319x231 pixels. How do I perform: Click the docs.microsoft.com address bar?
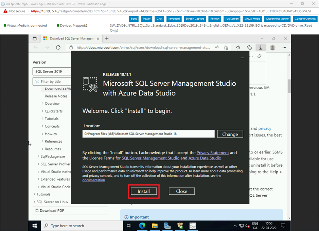coord(143,47)
